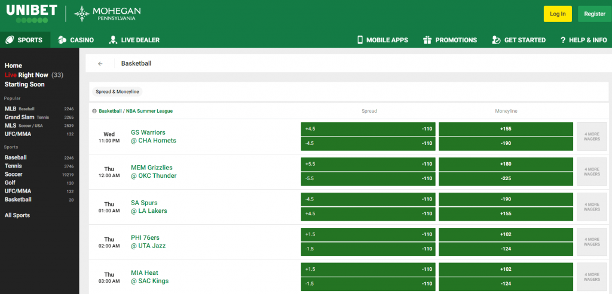Open PHI 76ers @ UTA Jazz game

148,242
